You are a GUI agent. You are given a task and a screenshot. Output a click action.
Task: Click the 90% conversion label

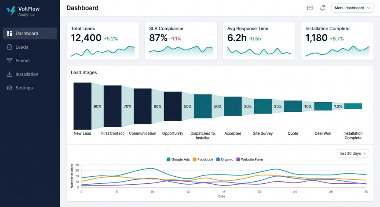[98, 106]
